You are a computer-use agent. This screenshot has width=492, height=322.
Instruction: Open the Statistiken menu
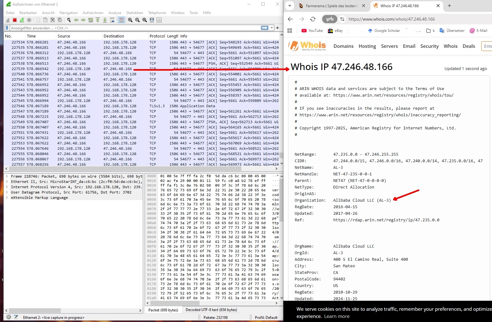(x=134, y=13)
